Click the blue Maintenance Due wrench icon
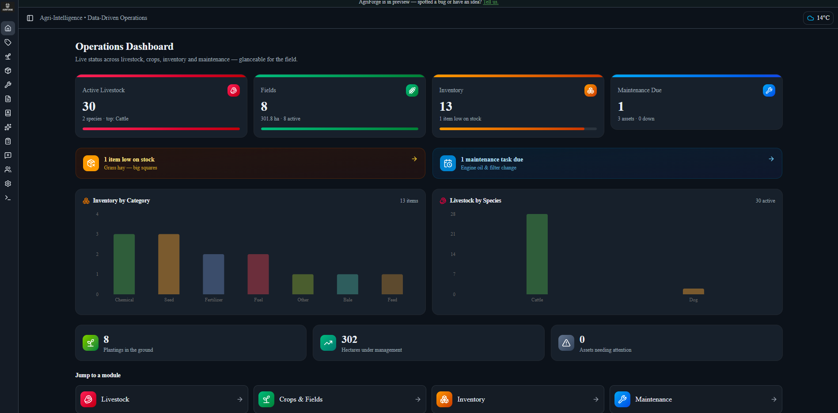 (769, 90)
